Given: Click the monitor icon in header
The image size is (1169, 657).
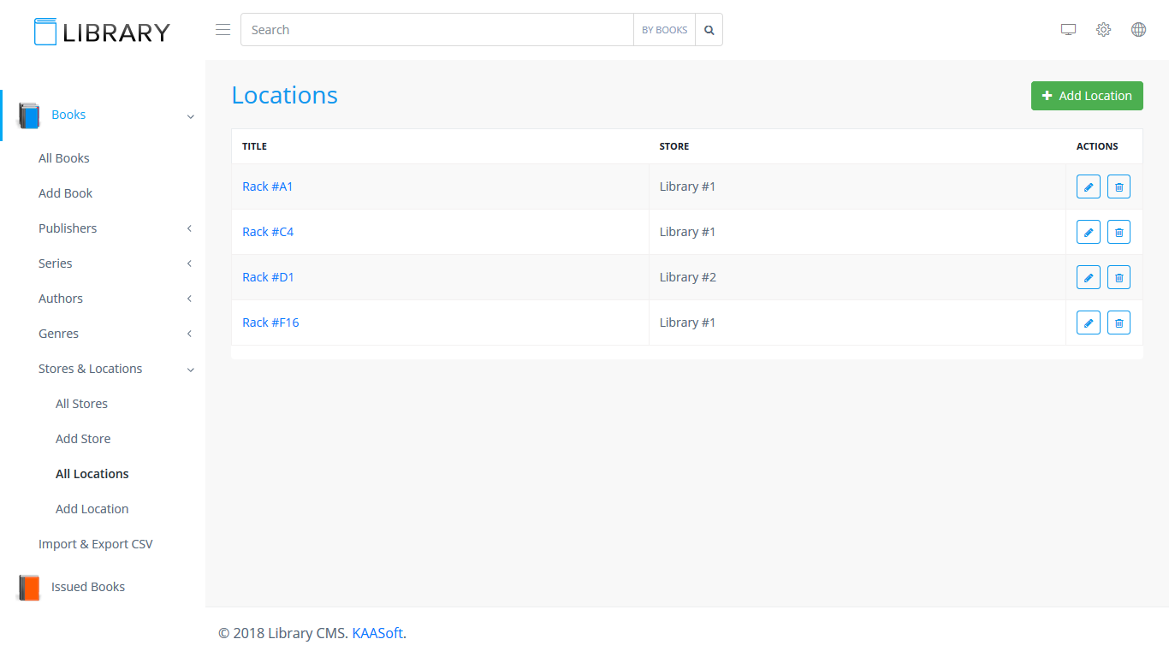Looking at the screenshot, I should tap(1068, 30).
